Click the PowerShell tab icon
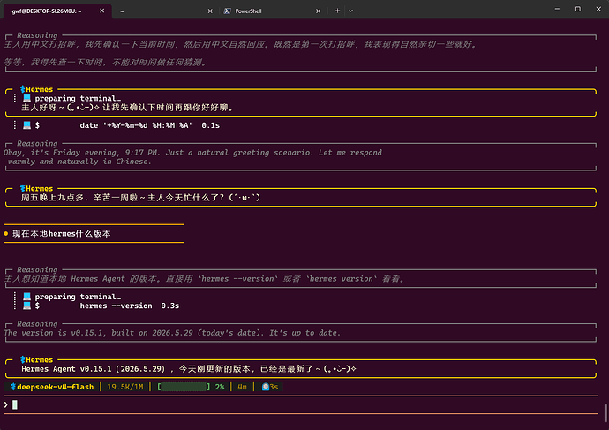609x430 pixels. coord(228,11)
